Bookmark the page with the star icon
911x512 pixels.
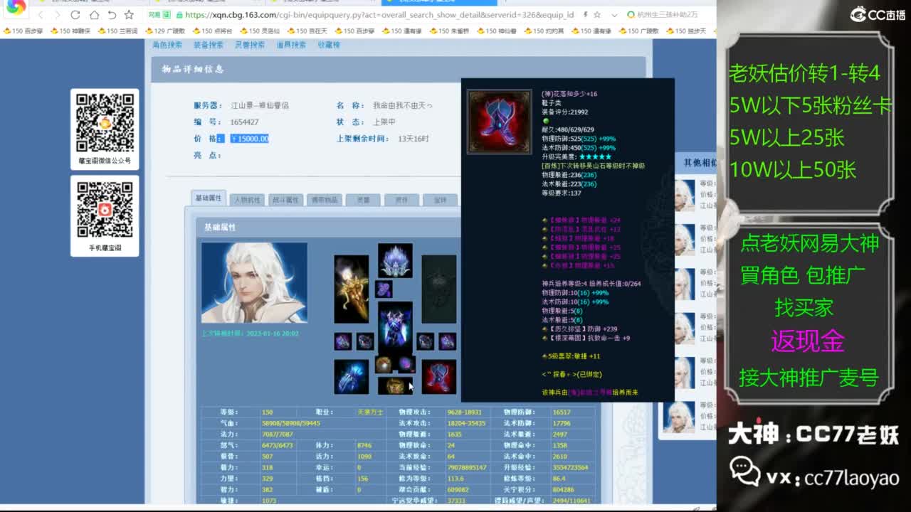click(x=129, y=15)
